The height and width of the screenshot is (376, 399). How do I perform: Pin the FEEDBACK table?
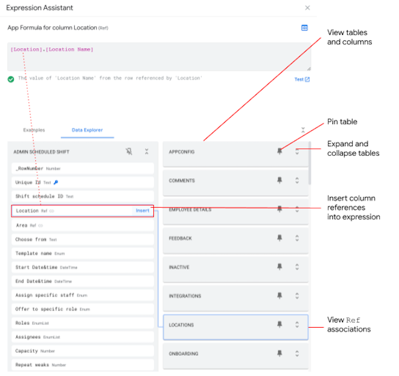click(279, 238)
